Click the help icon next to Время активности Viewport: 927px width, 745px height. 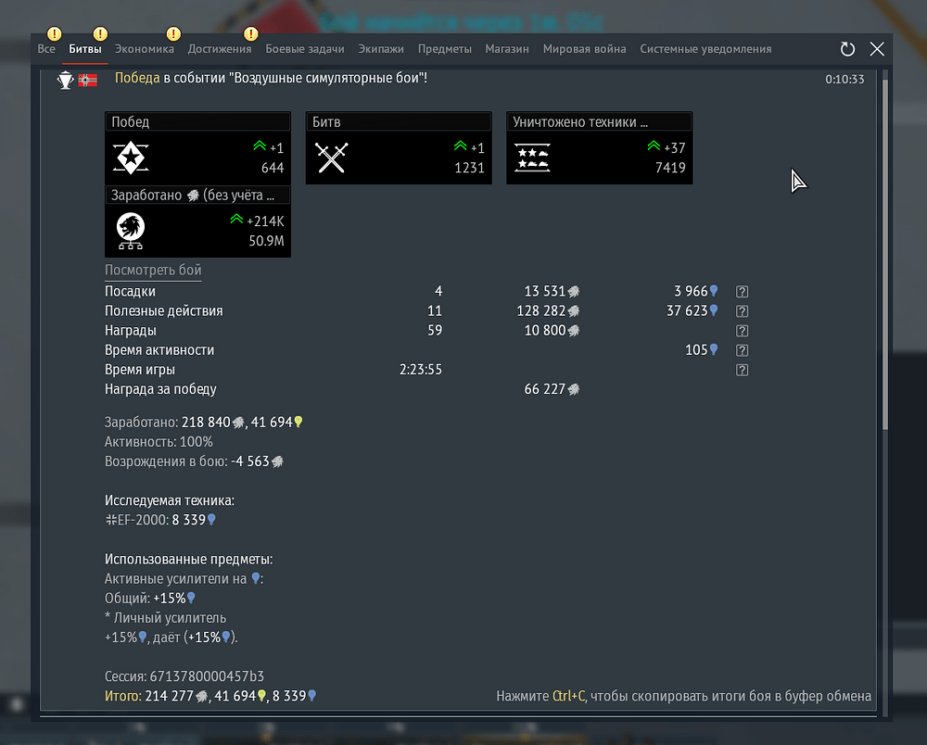742,350
